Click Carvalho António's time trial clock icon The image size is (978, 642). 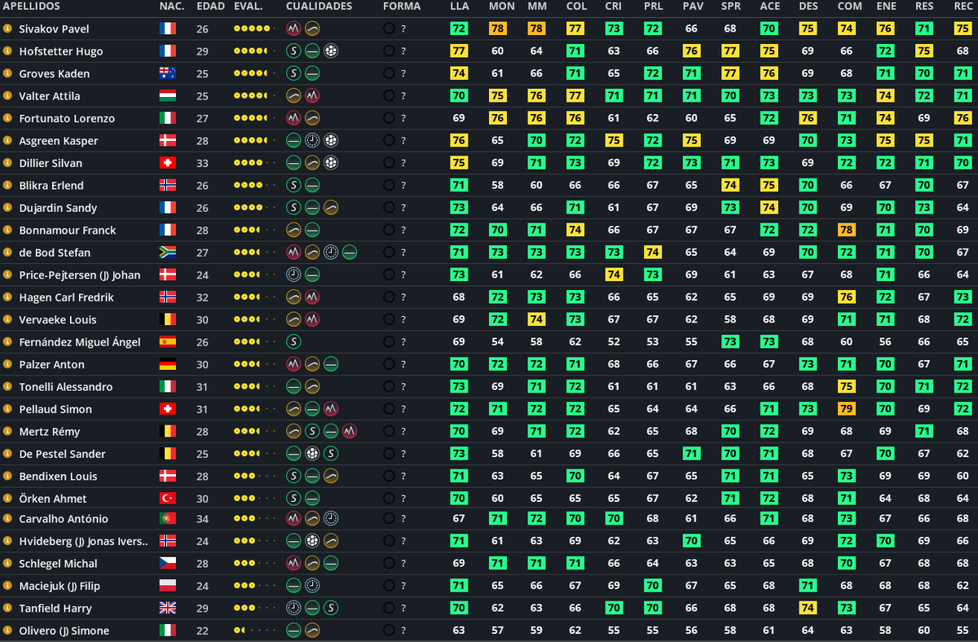[331, 518]
